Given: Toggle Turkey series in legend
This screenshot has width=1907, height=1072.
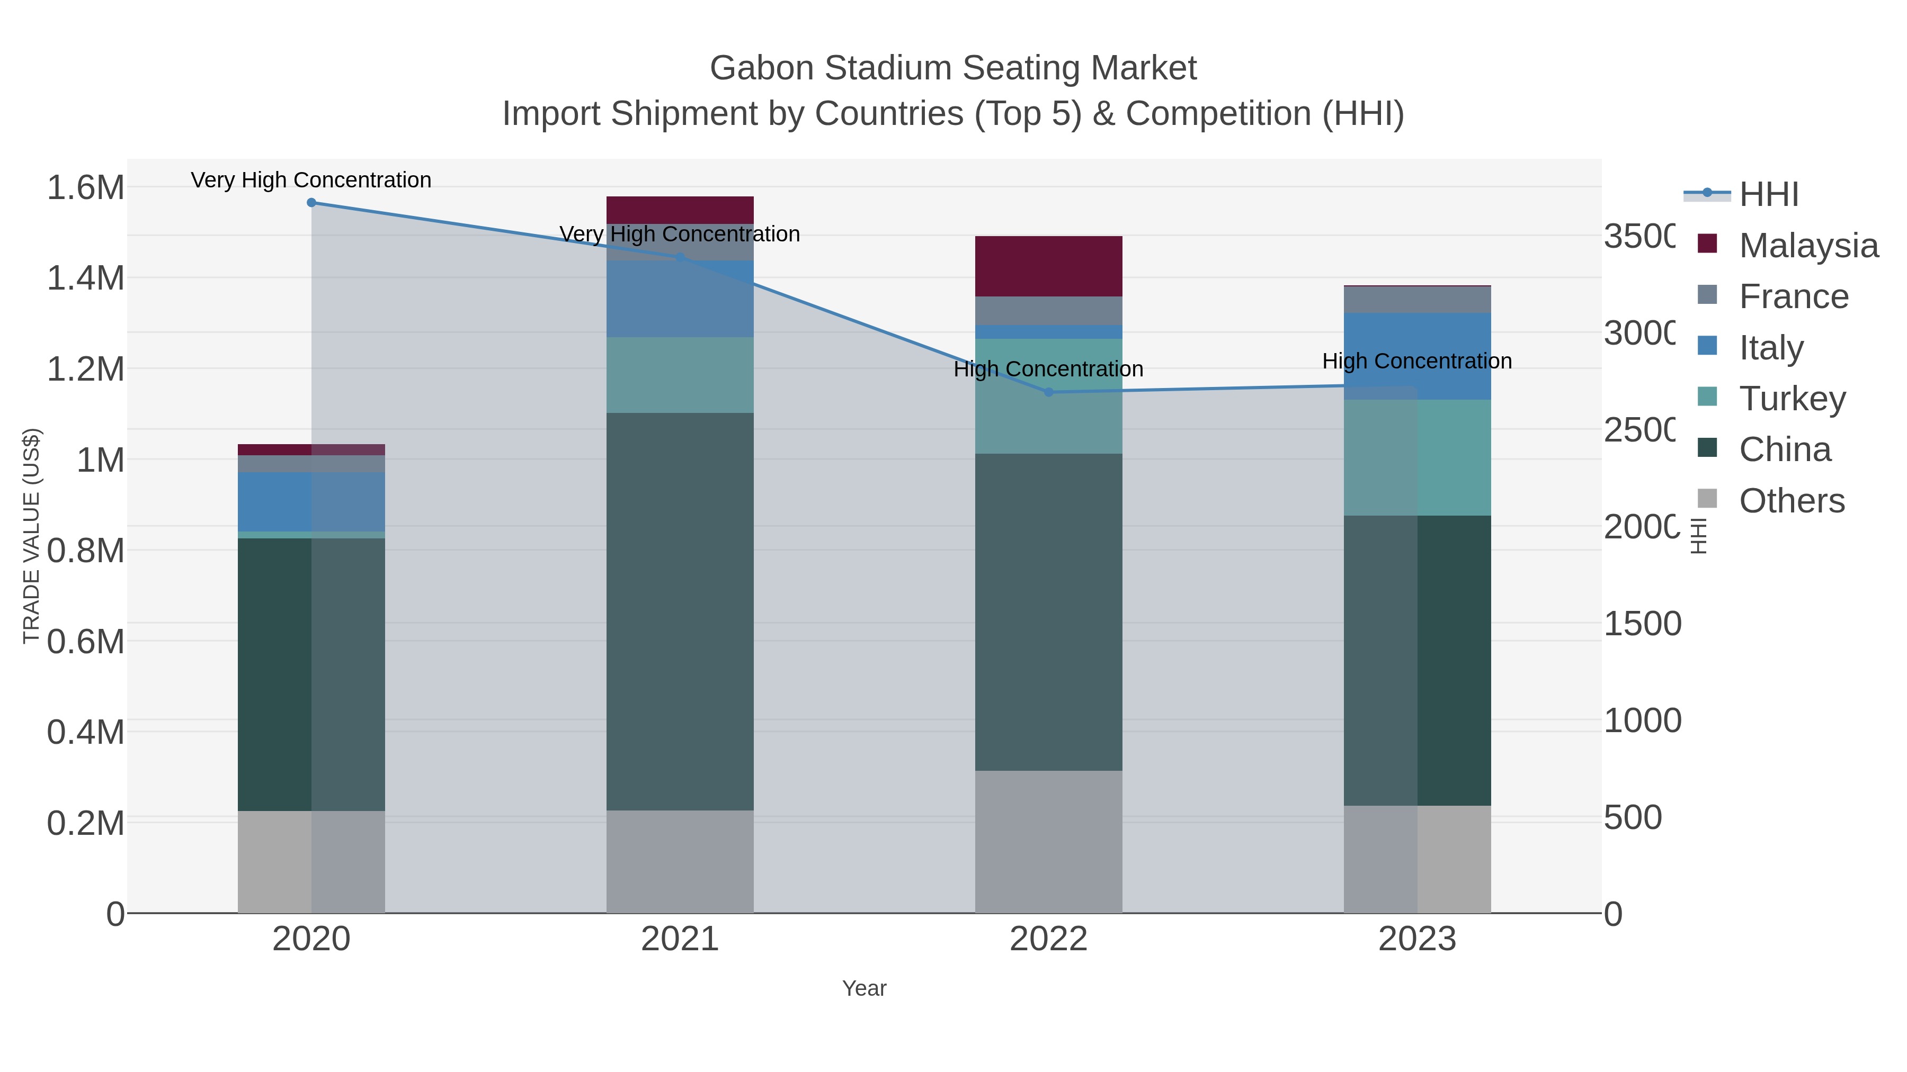Looking at the screenshot, I should tap(1771, 399).
